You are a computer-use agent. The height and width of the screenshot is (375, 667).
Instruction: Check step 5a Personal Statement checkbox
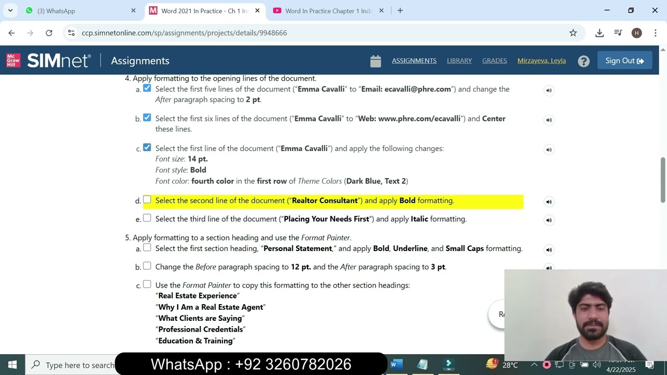point(147,248)
